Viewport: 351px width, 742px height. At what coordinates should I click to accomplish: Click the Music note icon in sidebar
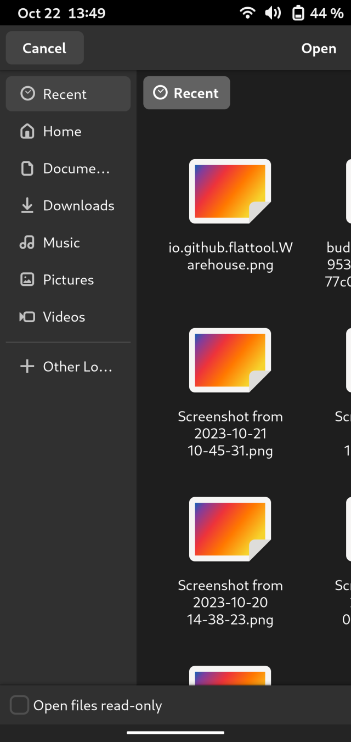pos(27,243)
